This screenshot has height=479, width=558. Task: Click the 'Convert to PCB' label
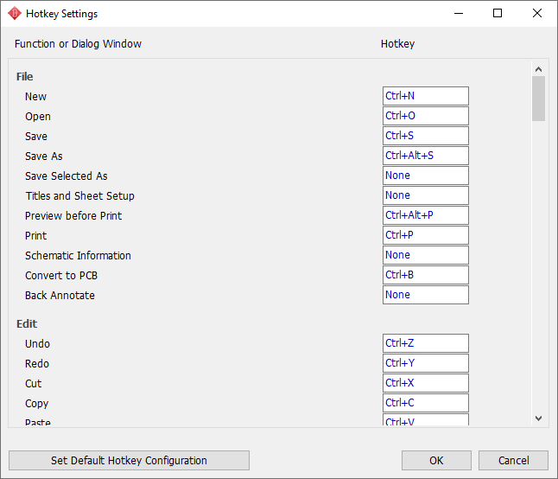pos(61,276)
